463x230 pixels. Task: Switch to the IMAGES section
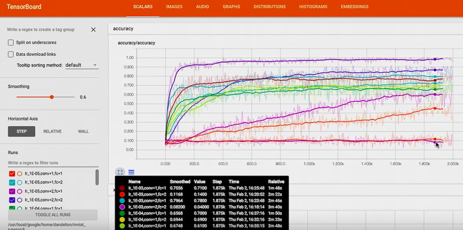click(x=174, y=6)
